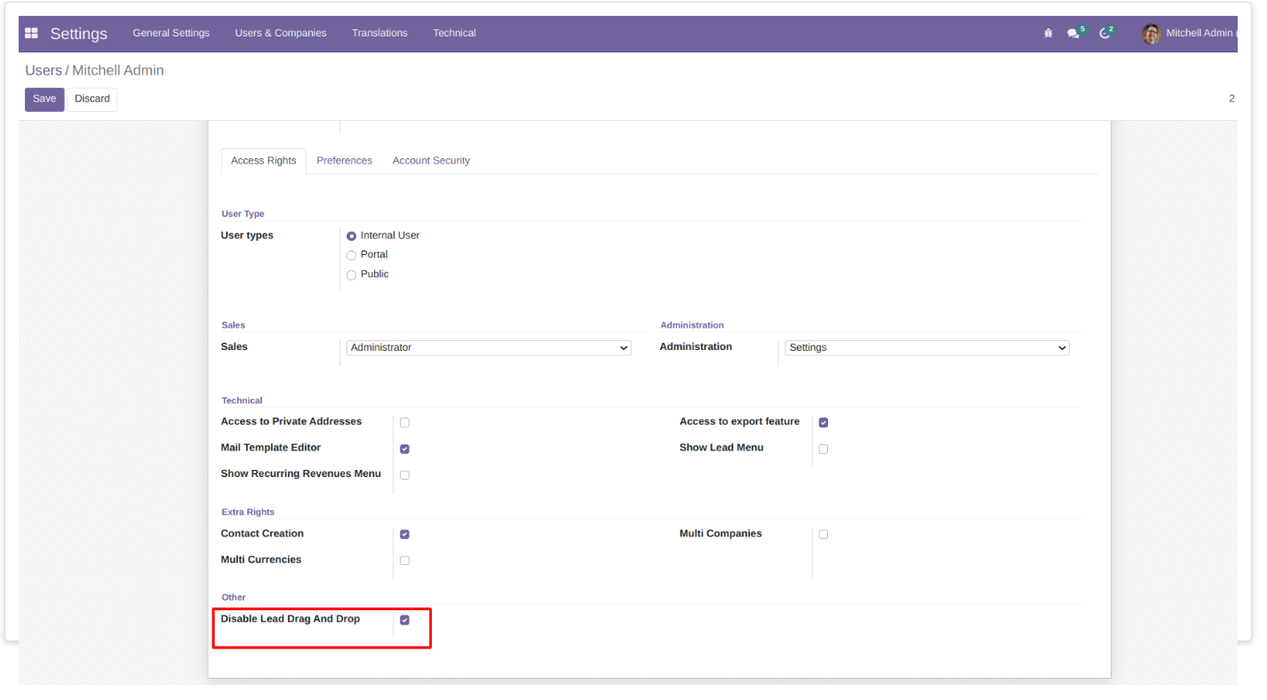Open the activities clock icon
The height and width of the screenshot is (700, 1267).
point(1104,34)
